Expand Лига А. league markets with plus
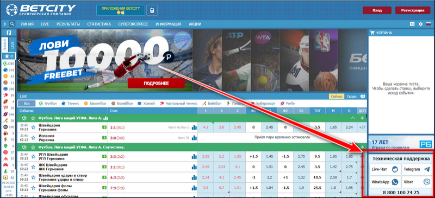Image resolution: width=435 pixels, height=198 pixels. [x=362, y=118]
